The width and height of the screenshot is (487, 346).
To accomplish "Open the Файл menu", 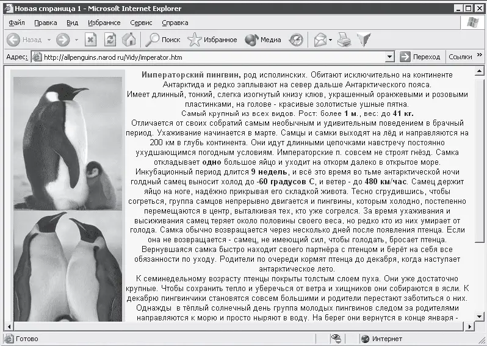I will tap(16, 23).
